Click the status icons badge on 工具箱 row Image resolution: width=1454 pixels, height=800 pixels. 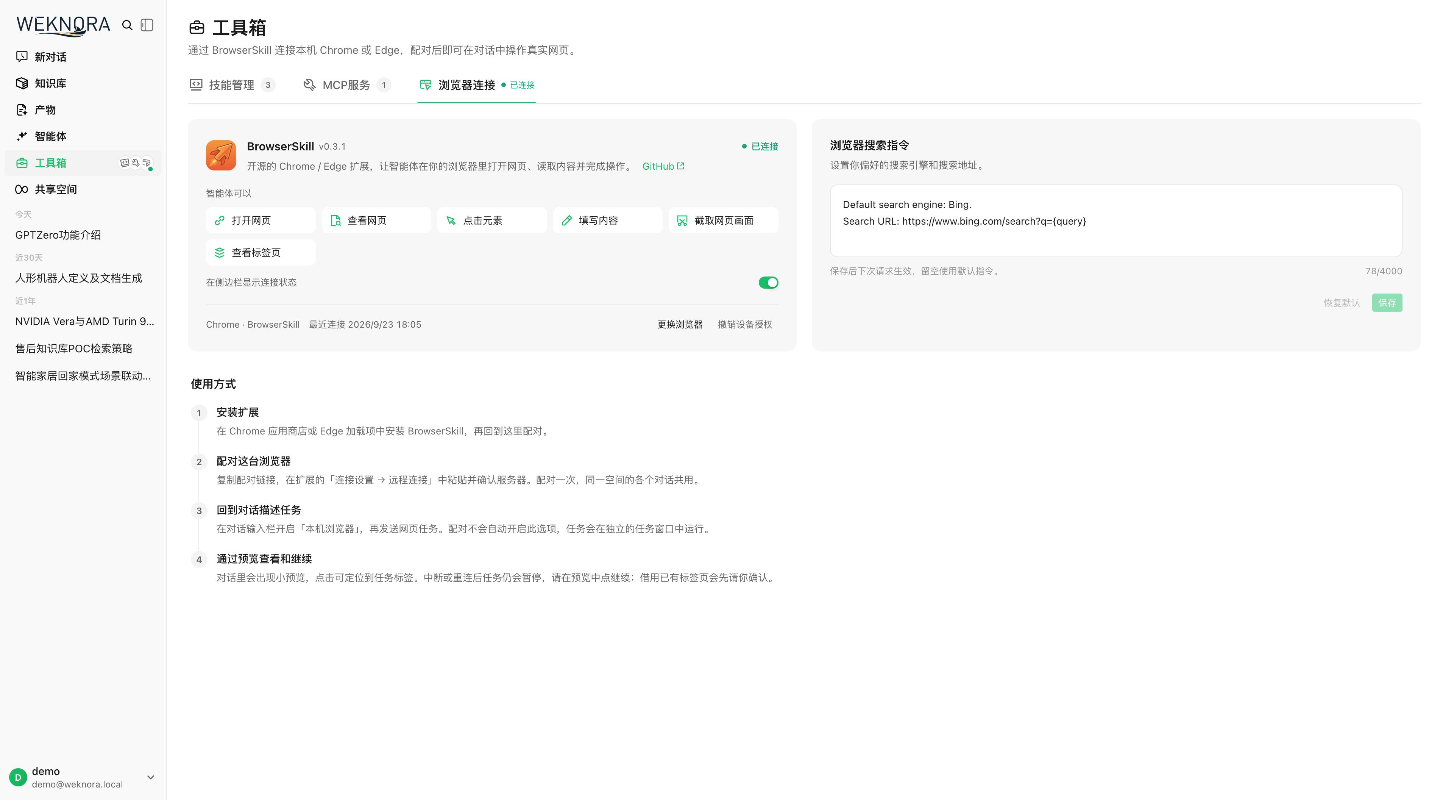136,162
